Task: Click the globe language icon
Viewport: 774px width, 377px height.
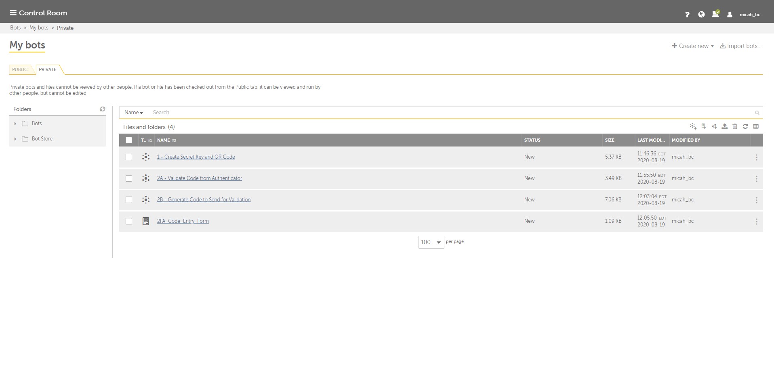Action: click(x=701, y=15)
